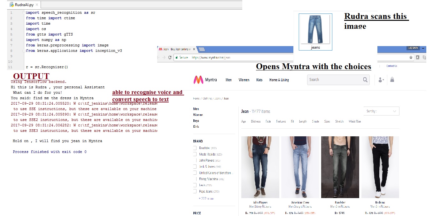The image size is (441, 216).
Task: Collapse the import block fold marker at line 1
Action: 24,12
